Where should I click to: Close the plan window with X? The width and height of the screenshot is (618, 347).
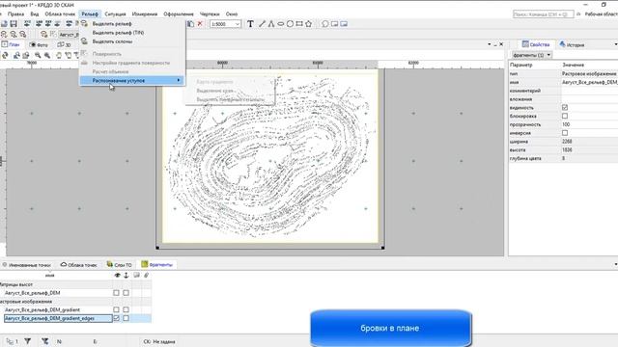[x=501, y=44]
